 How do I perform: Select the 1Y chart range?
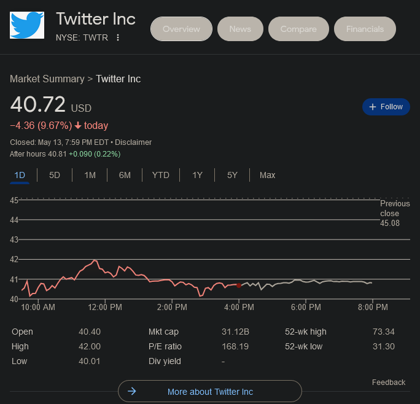pos(197,175)
